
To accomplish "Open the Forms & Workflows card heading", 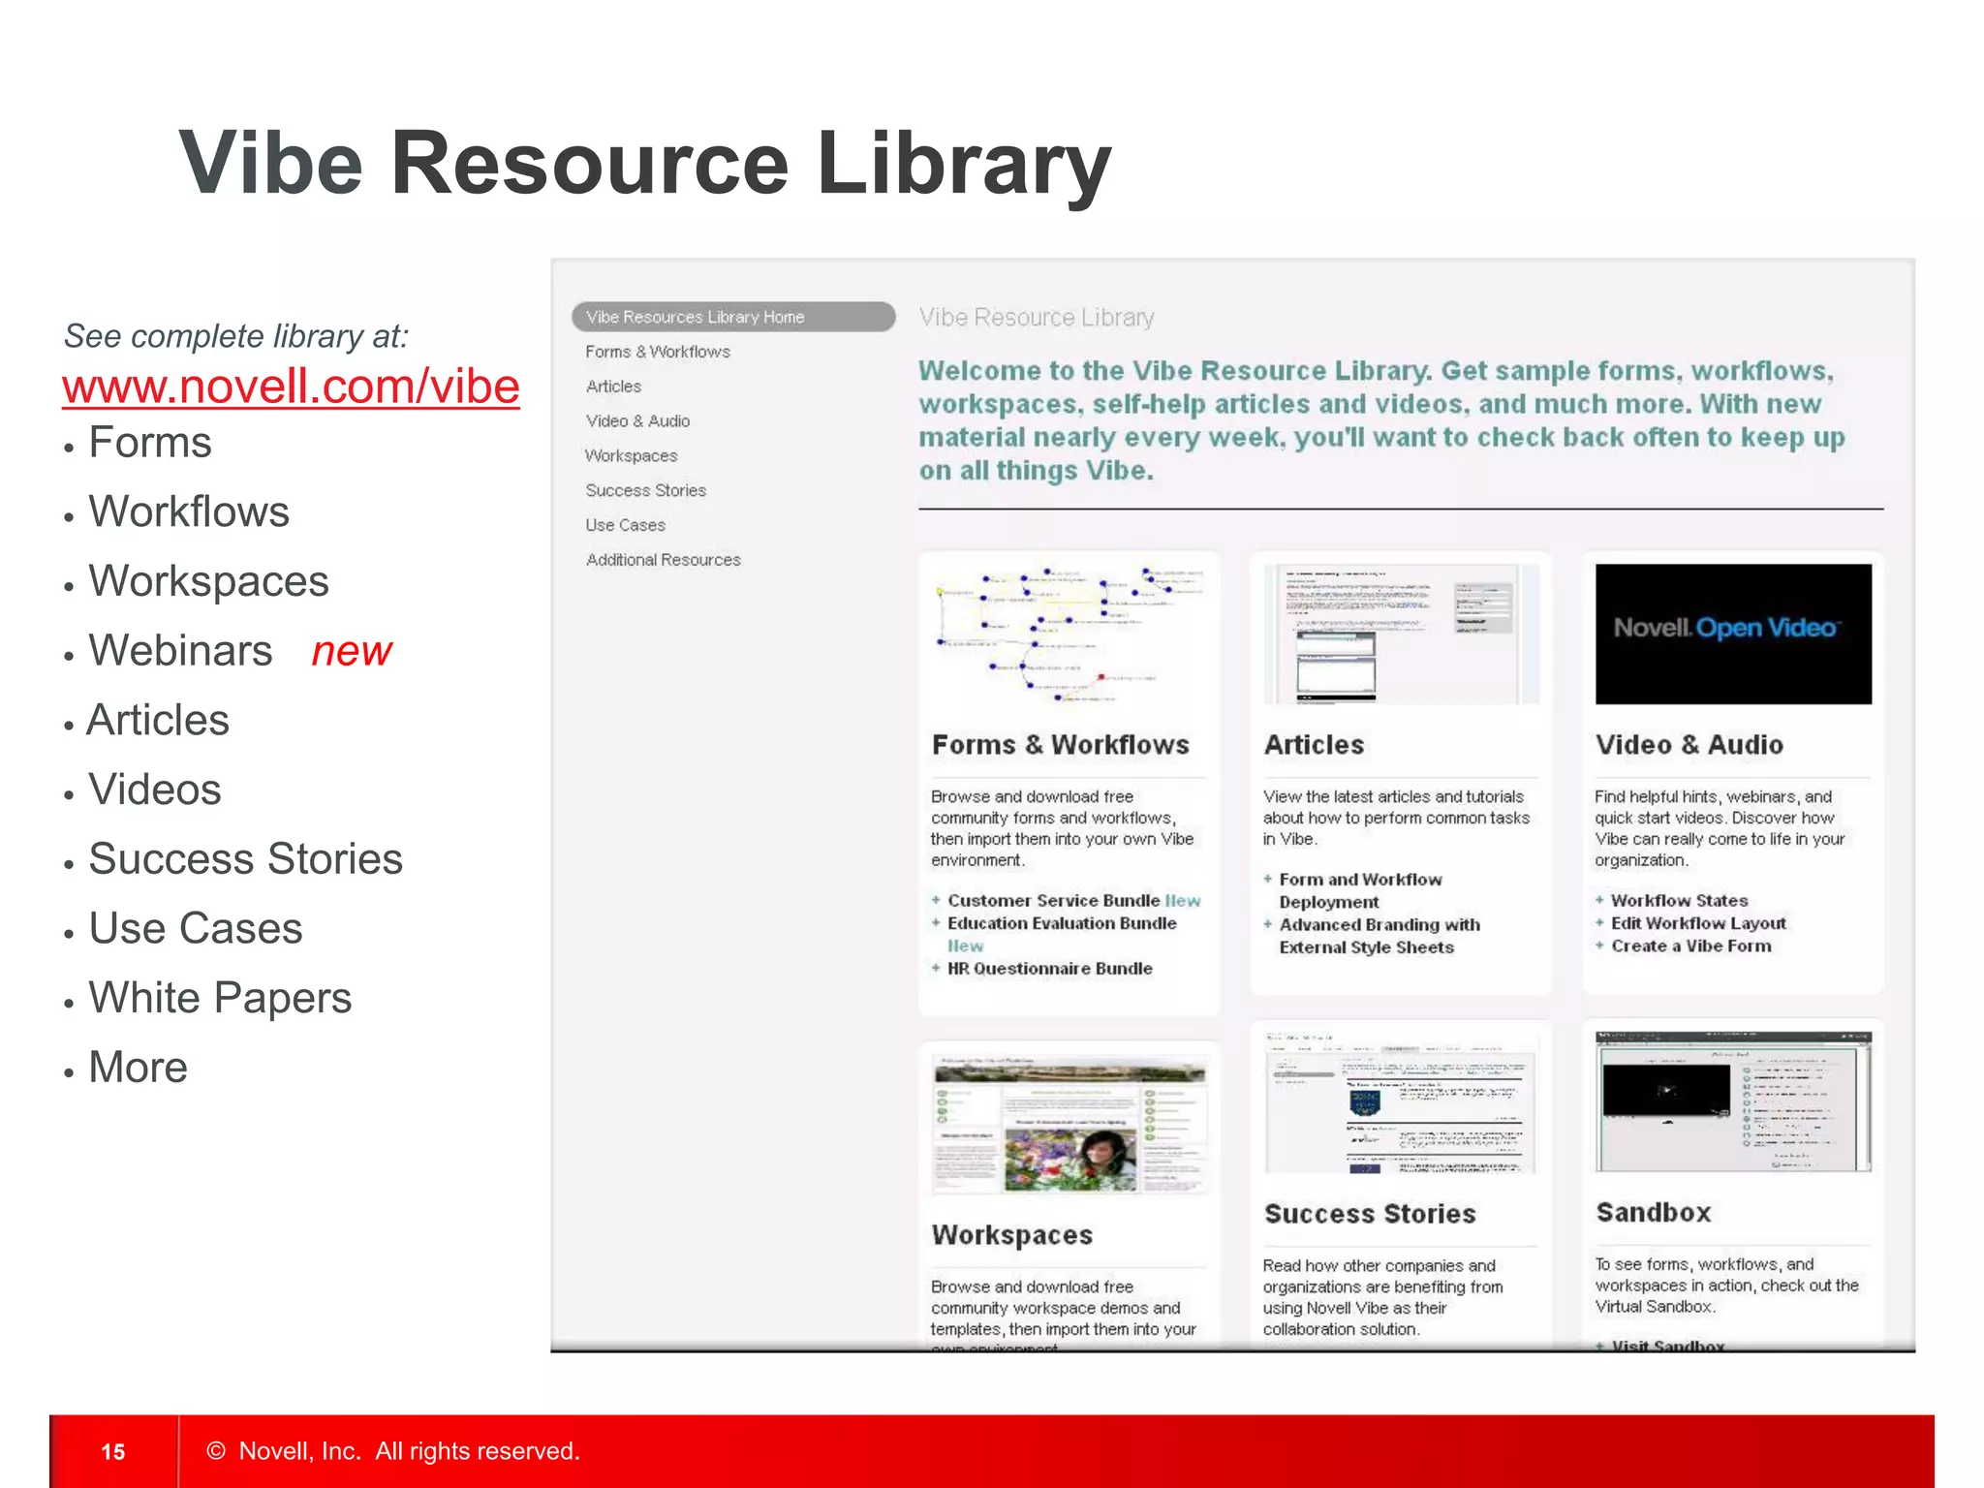I will (x=1060, y=745).
